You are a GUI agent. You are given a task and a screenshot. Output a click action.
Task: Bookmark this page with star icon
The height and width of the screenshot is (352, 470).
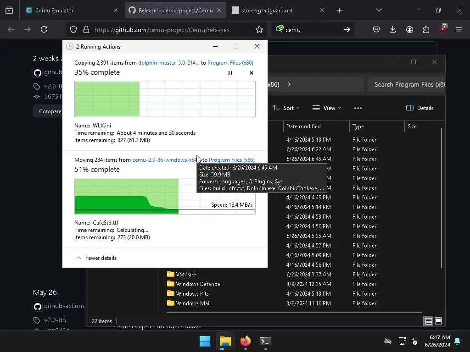[259, 30]
